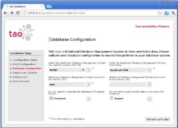Uncheck the Overwrite checkbox

(51, 99)
